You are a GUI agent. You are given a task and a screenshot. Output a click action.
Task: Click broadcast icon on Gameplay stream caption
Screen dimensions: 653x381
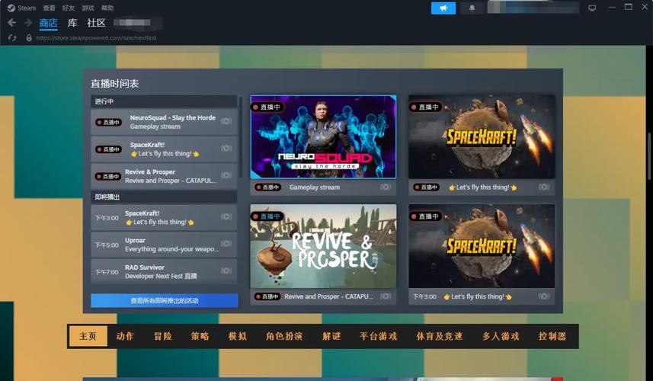click(x=386, y=187)
